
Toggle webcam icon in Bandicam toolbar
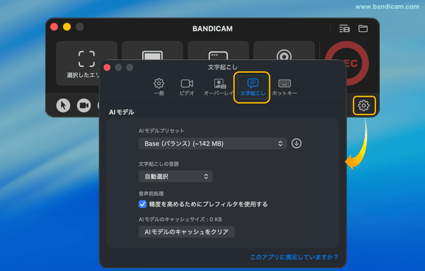[84, 105]
